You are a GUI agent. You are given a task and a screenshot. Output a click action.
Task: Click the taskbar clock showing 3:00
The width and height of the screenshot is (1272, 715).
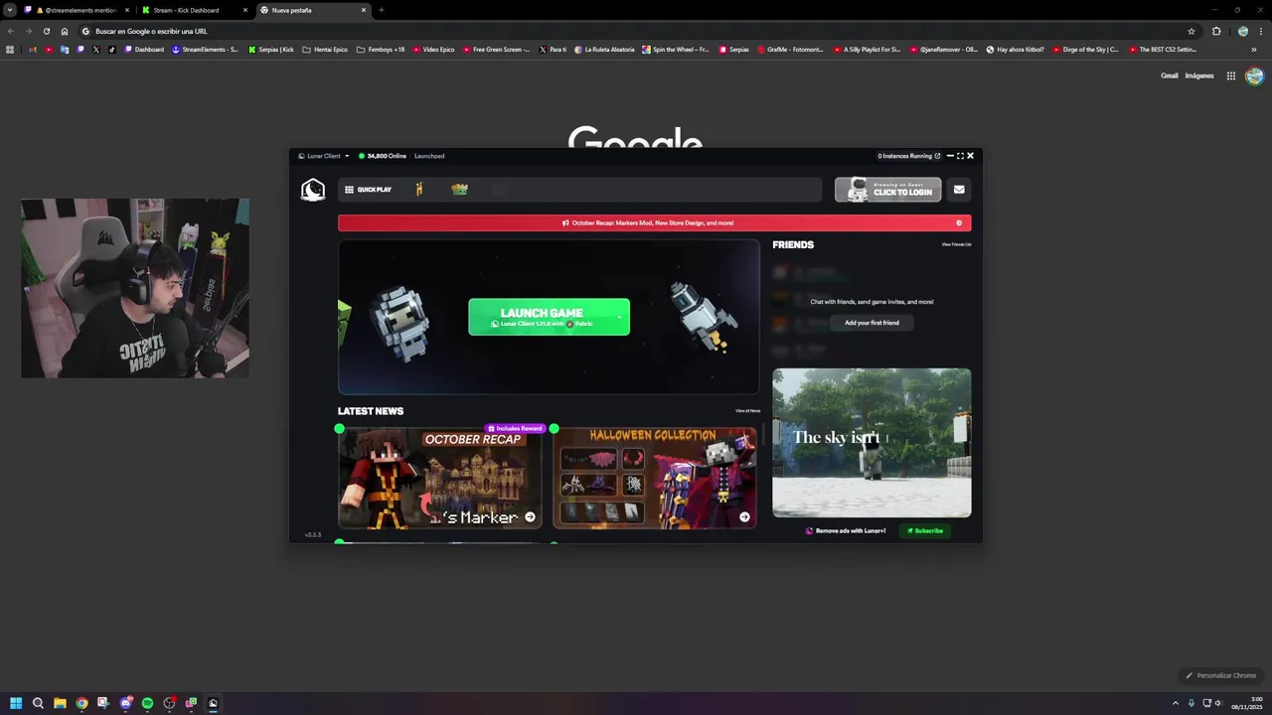coord(1247,703)
